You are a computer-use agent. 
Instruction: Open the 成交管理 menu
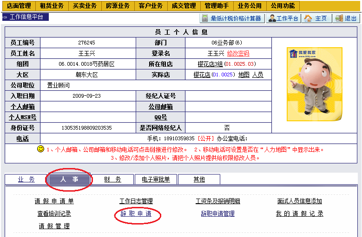[184, 6]
